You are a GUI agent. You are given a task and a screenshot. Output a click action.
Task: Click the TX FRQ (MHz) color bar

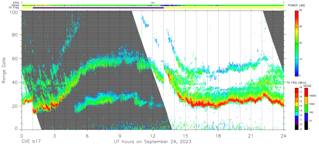pos(297,109)
